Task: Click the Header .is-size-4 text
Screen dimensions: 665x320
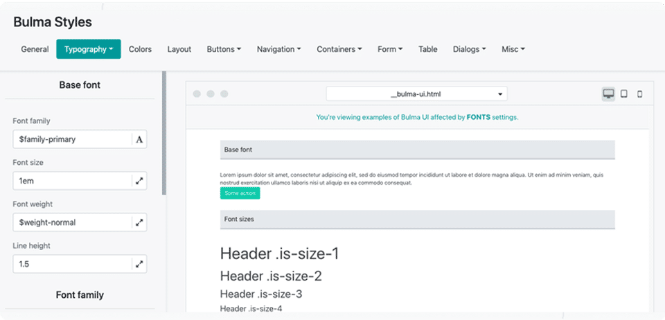Action: click(x=251, y=308)
